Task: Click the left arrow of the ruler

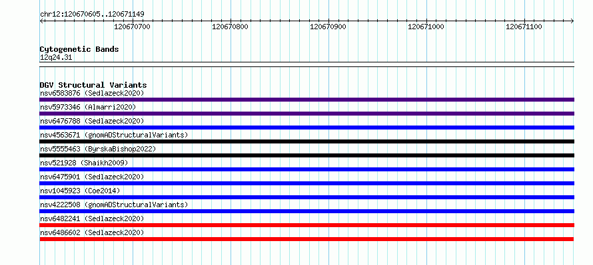Action: [41, 21]
